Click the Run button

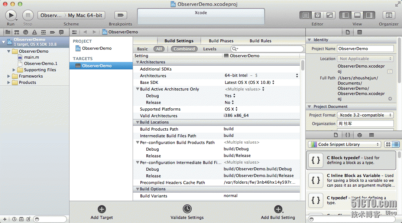click(x=11, y=15)
